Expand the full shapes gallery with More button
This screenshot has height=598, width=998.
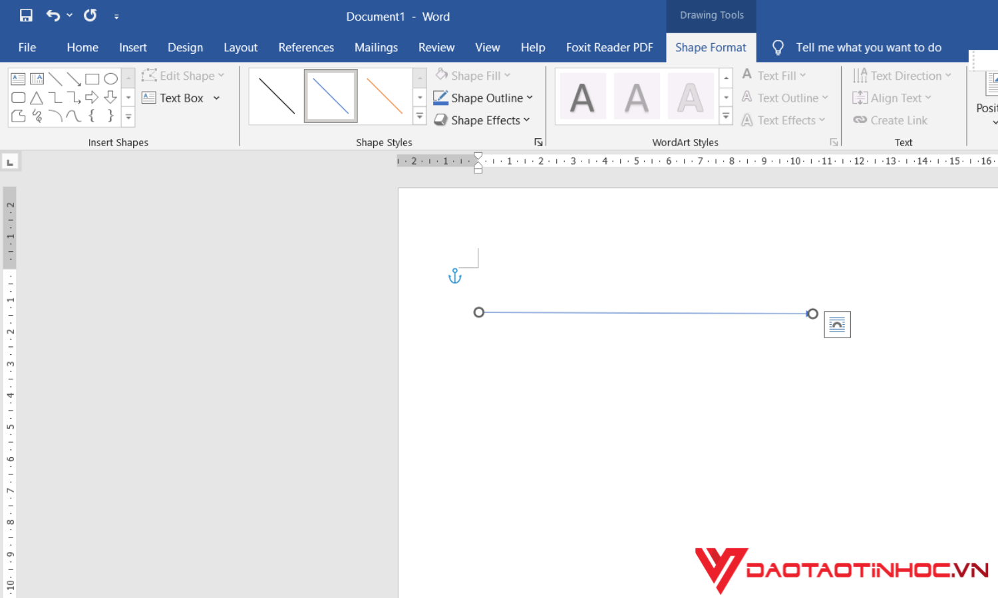128,117
